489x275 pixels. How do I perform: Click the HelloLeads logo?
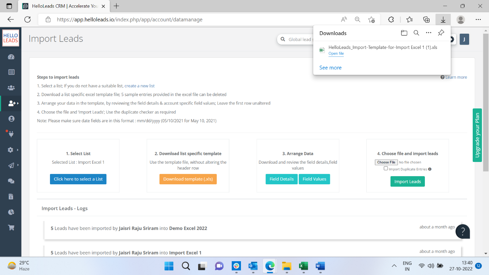tap(11, 38)
